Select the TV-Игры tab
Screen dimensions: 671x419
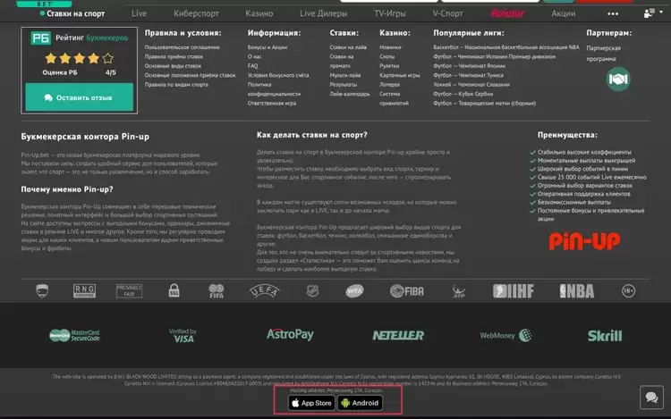pyautogui.click(x=390, y=13)
